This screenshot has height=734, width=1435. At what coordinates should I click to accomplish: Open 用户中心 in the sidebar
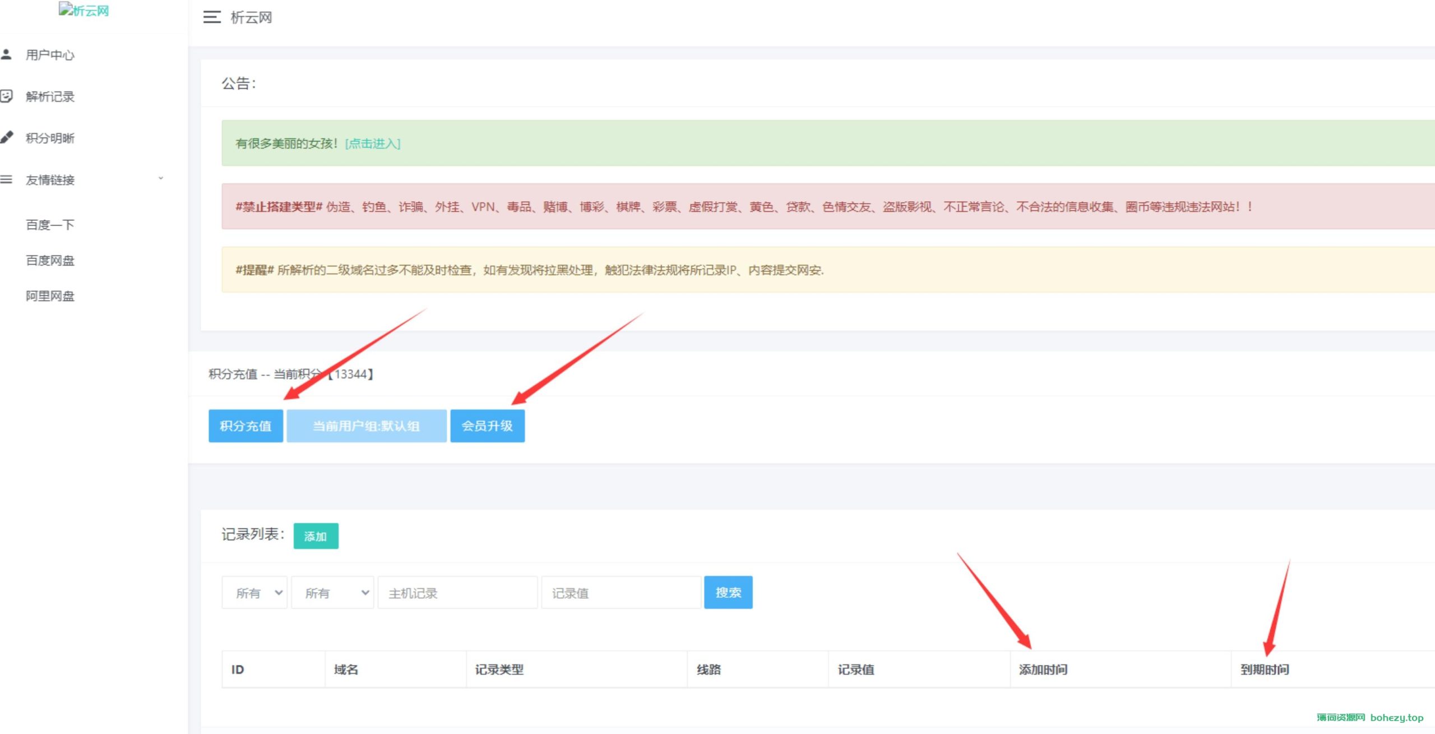(x=50, y=55)
